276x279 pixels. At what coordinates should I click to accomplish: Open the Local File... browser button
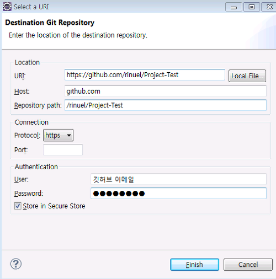pos(247,76)
